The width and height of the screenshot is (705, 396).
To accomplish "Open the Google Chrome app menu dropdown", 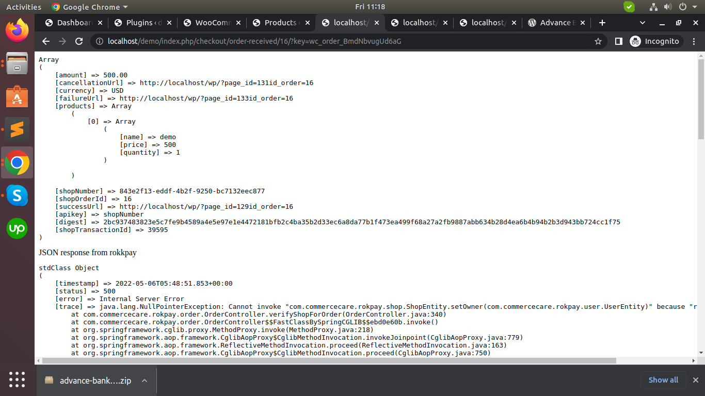I will click(90, 7).
